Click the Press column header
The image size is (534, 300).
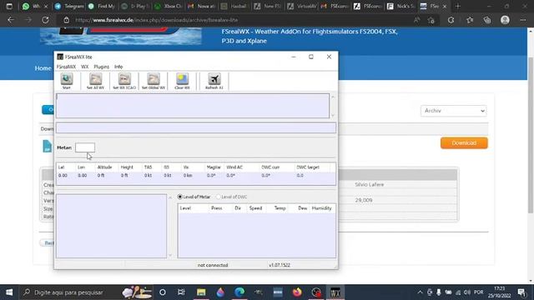coord(217,208)
